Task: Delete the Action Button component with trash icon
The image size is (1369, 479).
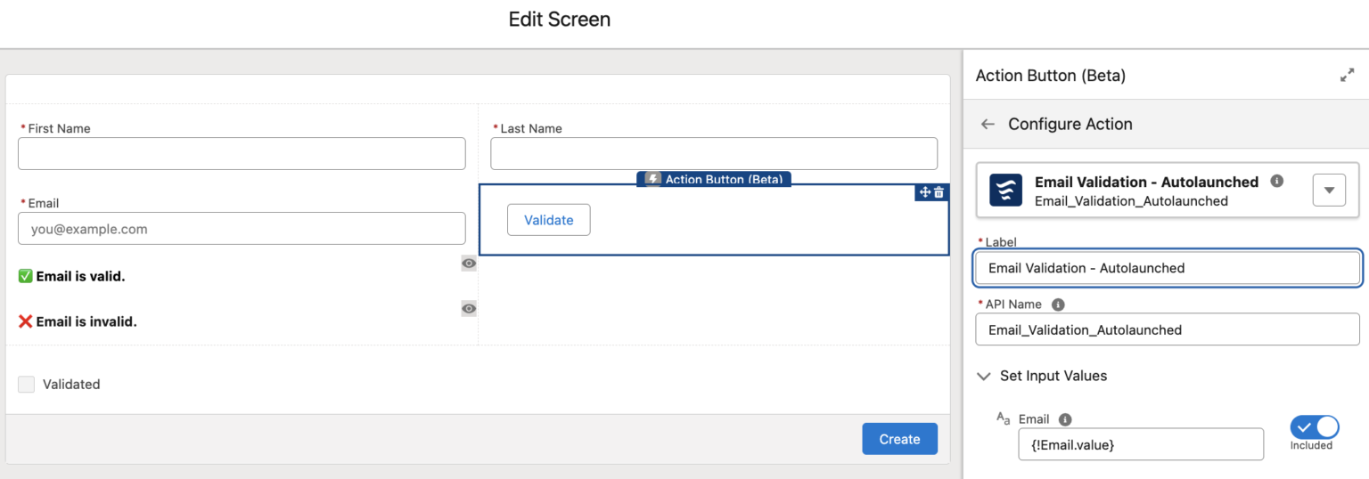Action: click(x=939, y=192)
